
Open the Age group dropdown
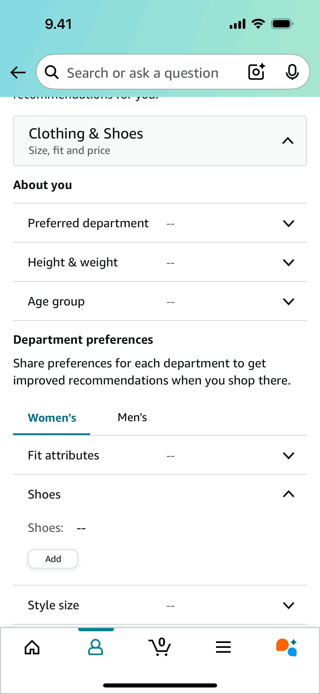point(288,301)
